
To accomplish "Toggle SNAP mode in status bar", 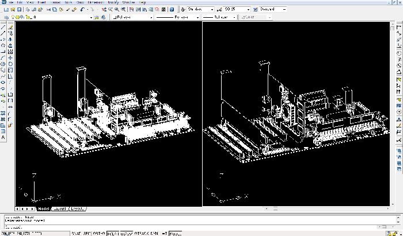I will [76, 234].
